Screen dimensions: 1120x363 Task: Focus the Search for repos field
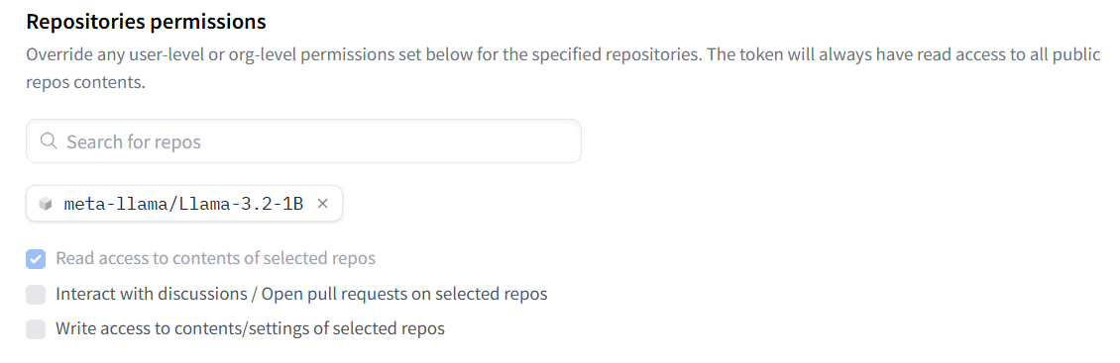pos(303,141)
